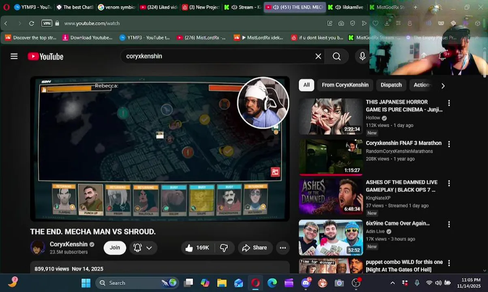The width and height of the screenshot is (488, 292).
Task: Reload the page with refresh icon
Action: [32, 24]
